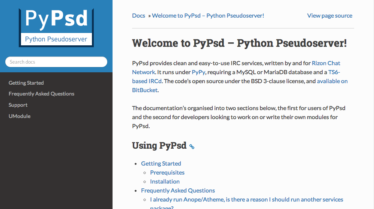The width and height of the screenshot is (374, 209).
Task: Open the PyPy link in the intro
Action: [198, 72]
